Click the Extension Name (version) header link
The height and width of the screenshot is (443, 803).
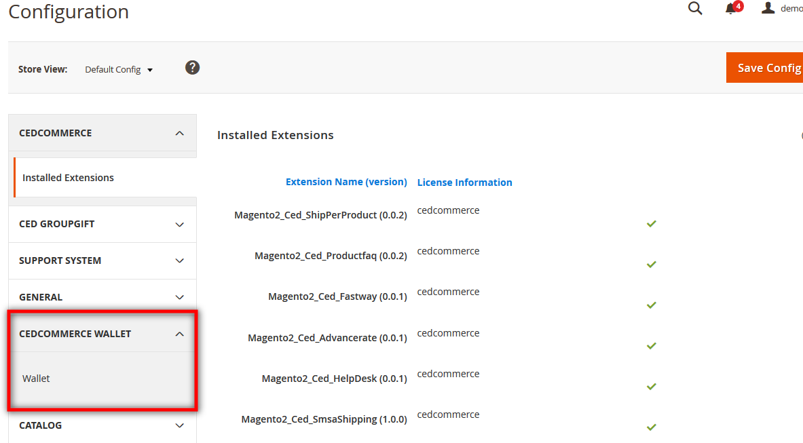coord(346,182)
